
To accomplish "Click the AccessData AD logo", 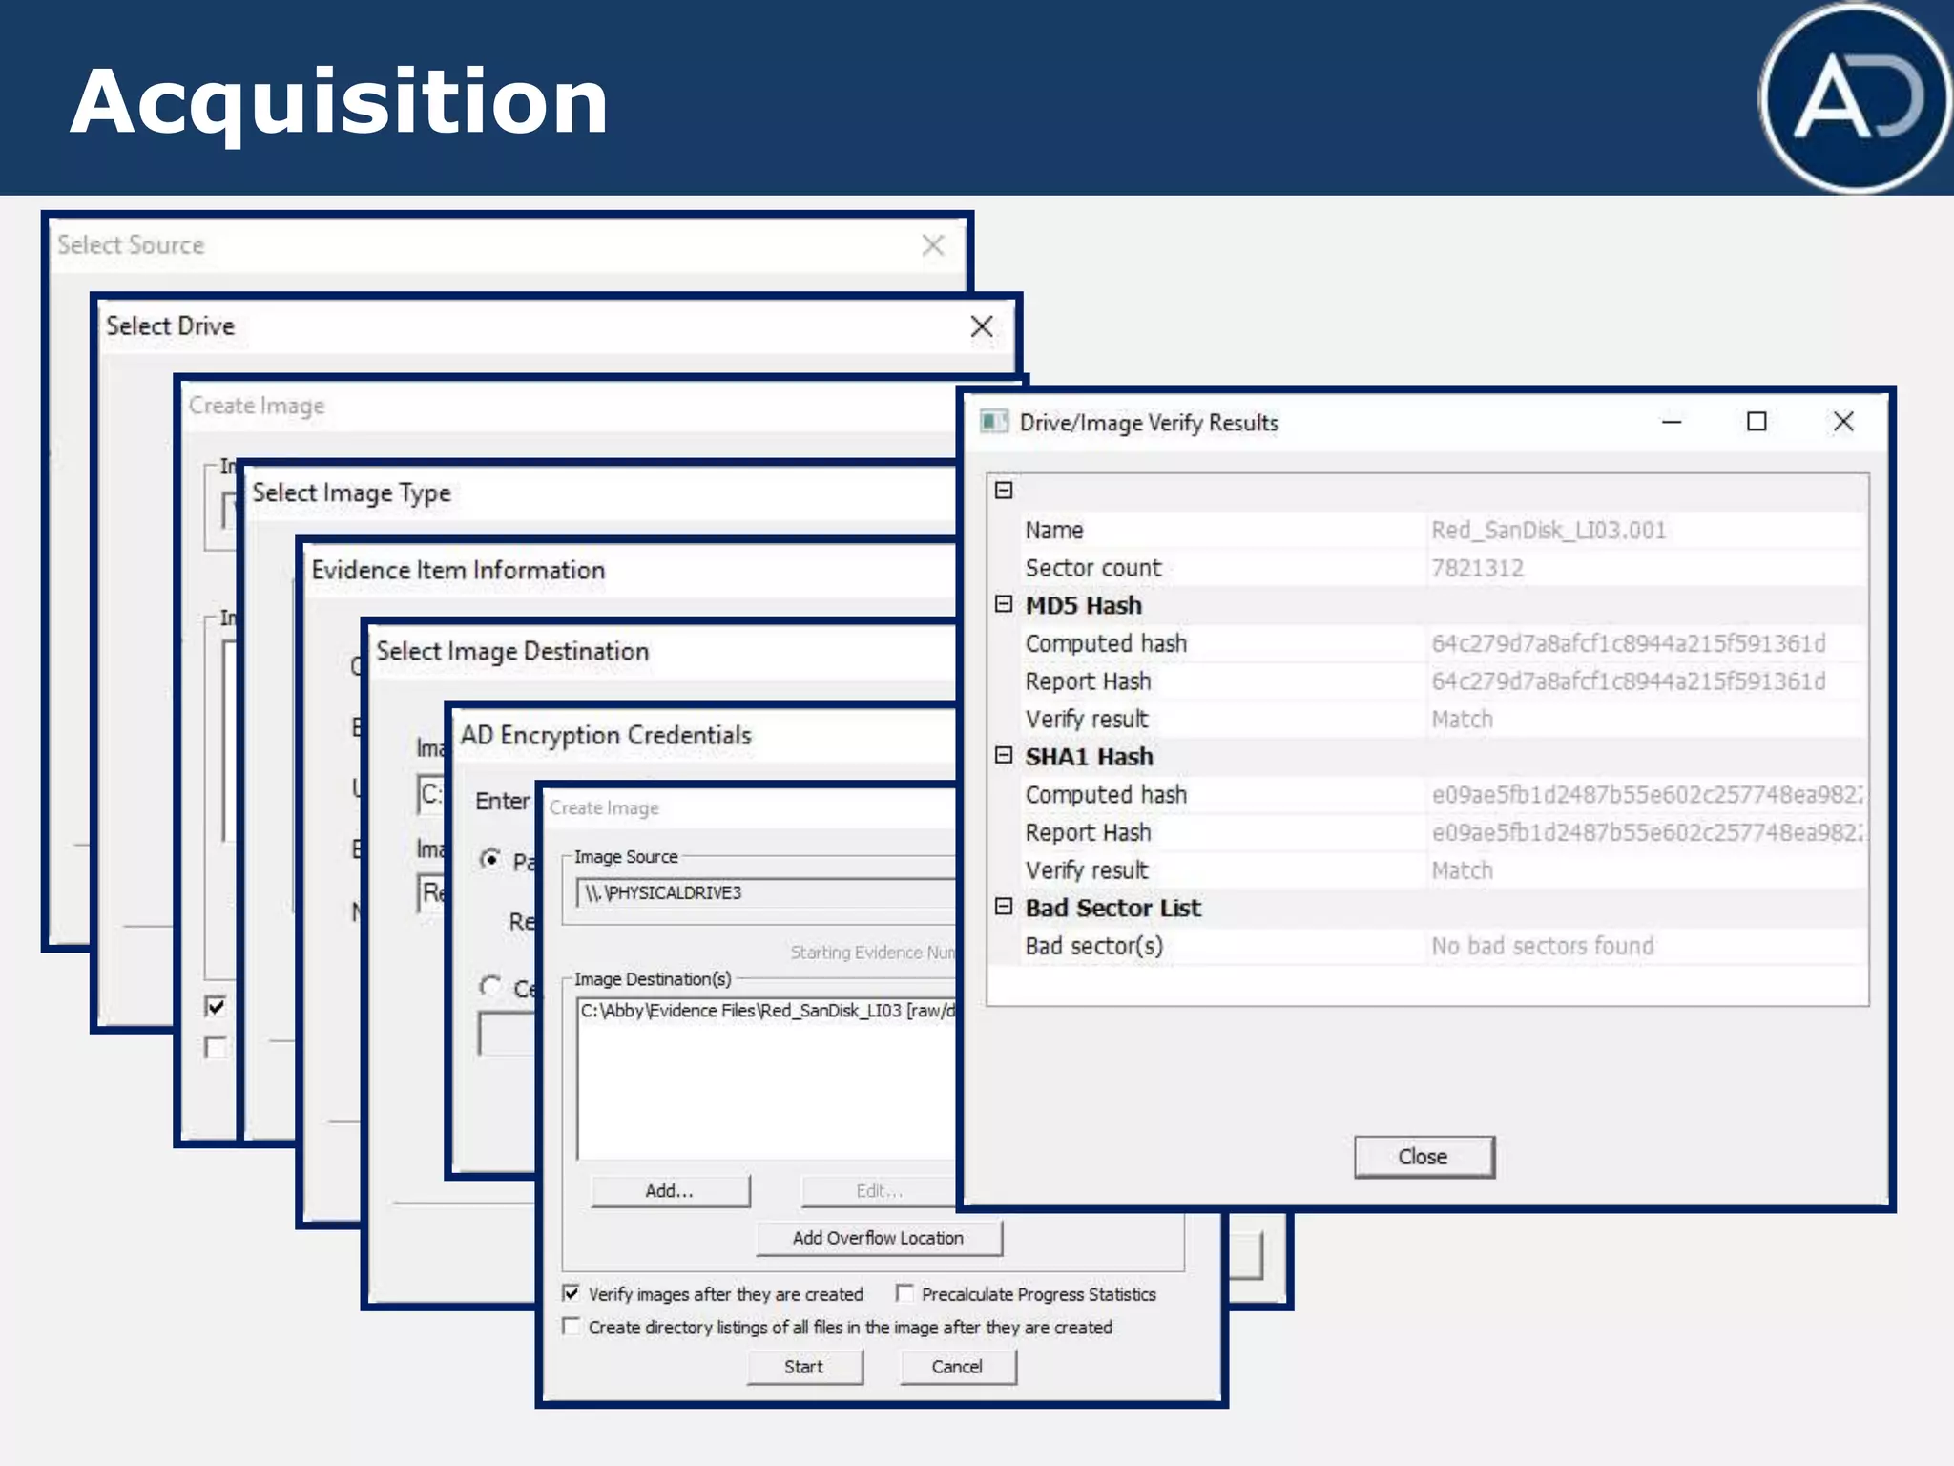I will [1855, 97].
